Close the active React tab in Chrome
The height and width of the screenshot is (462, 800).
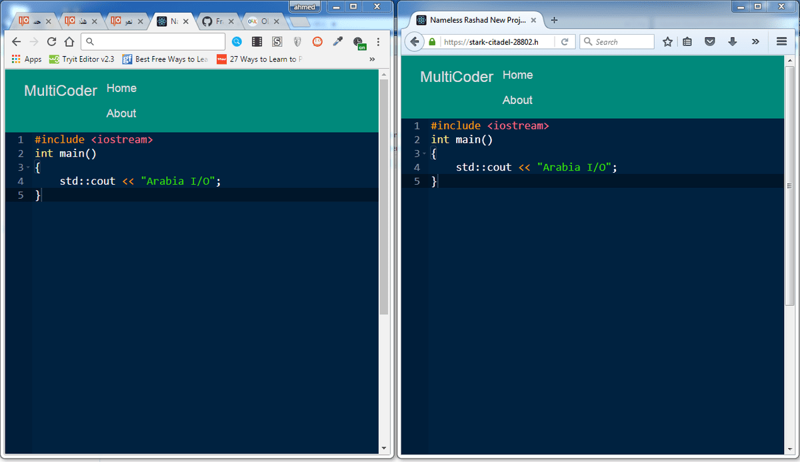[x=185, y=21]
